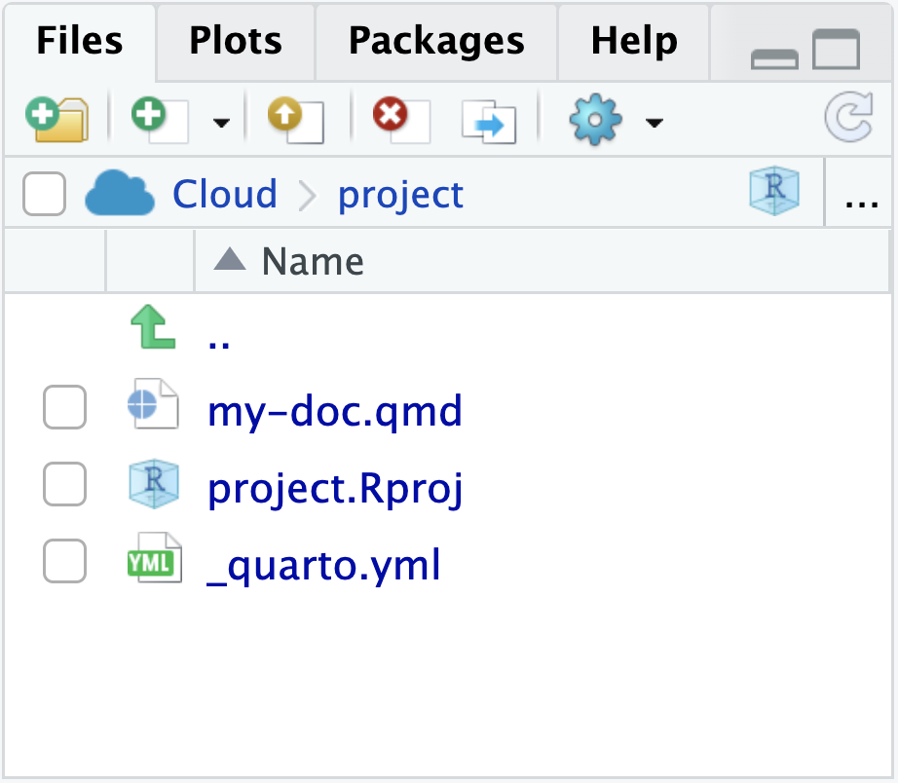
Task: Open the Cloud breadcrumb link
Action: pos(225,193)
